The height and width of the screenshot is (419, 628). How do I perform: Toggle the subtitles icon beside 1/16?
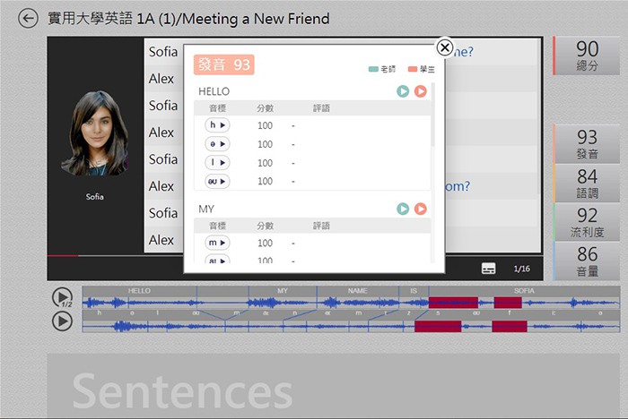pos(488,269)
